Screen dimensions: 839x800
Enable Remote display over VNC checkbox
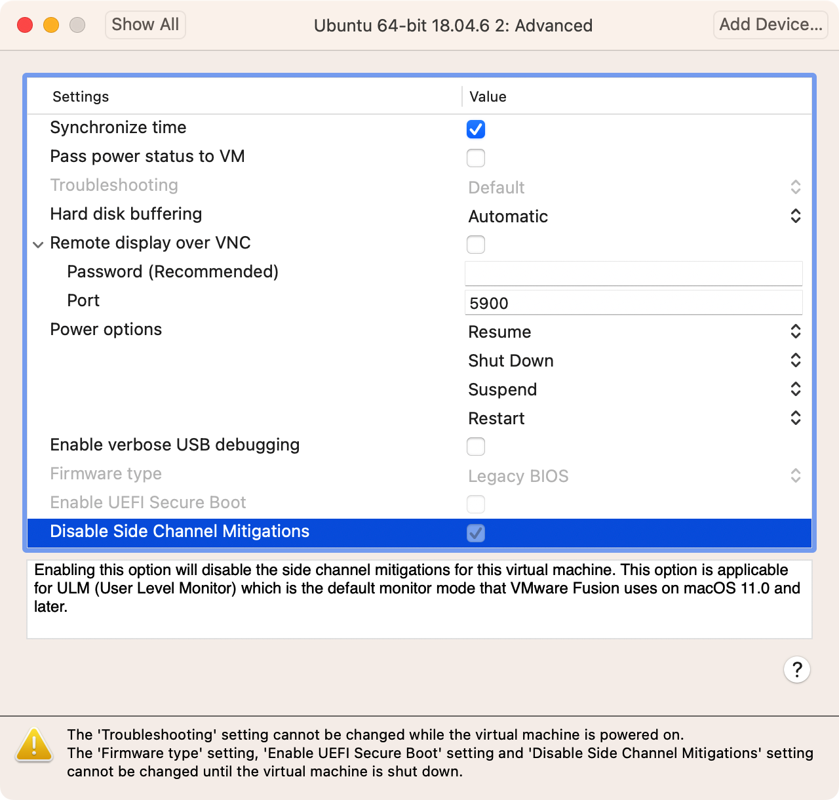pos(476,245)
